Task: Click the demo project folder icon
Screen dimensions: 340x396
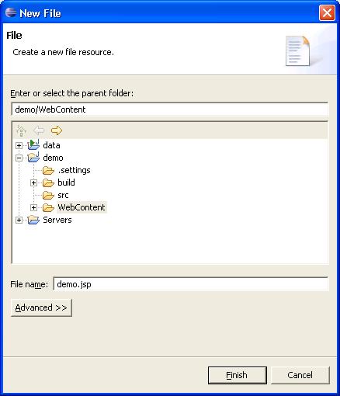Action: 33,158
